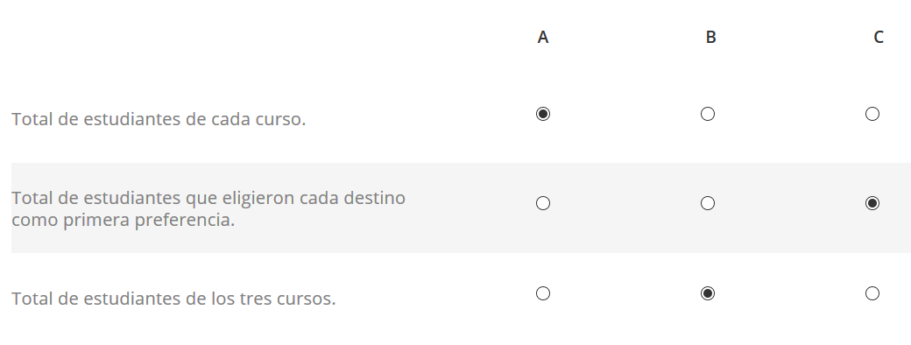Click the text line 'como primera preferencia.'

124,220
